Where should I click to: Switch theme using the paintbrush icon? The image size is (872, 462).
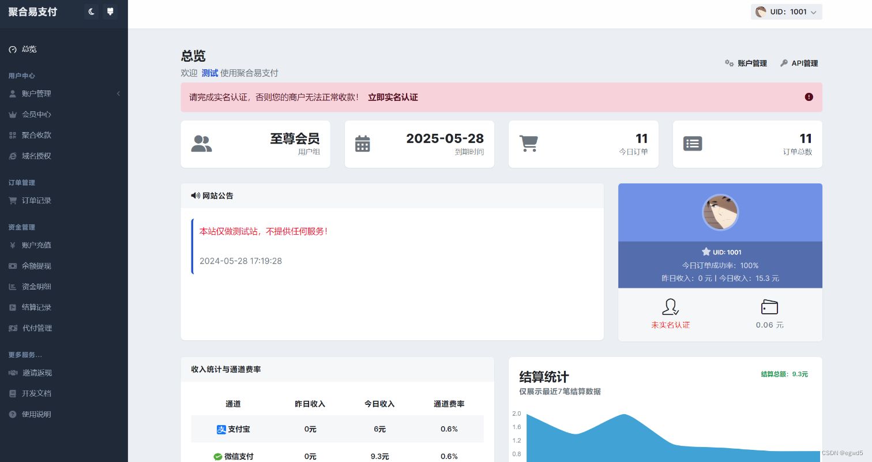click(x=110, y=12)
